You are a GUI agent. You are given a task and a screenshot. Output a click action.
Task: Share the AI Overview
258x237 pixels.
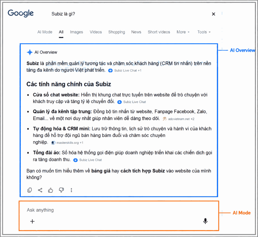40,190
